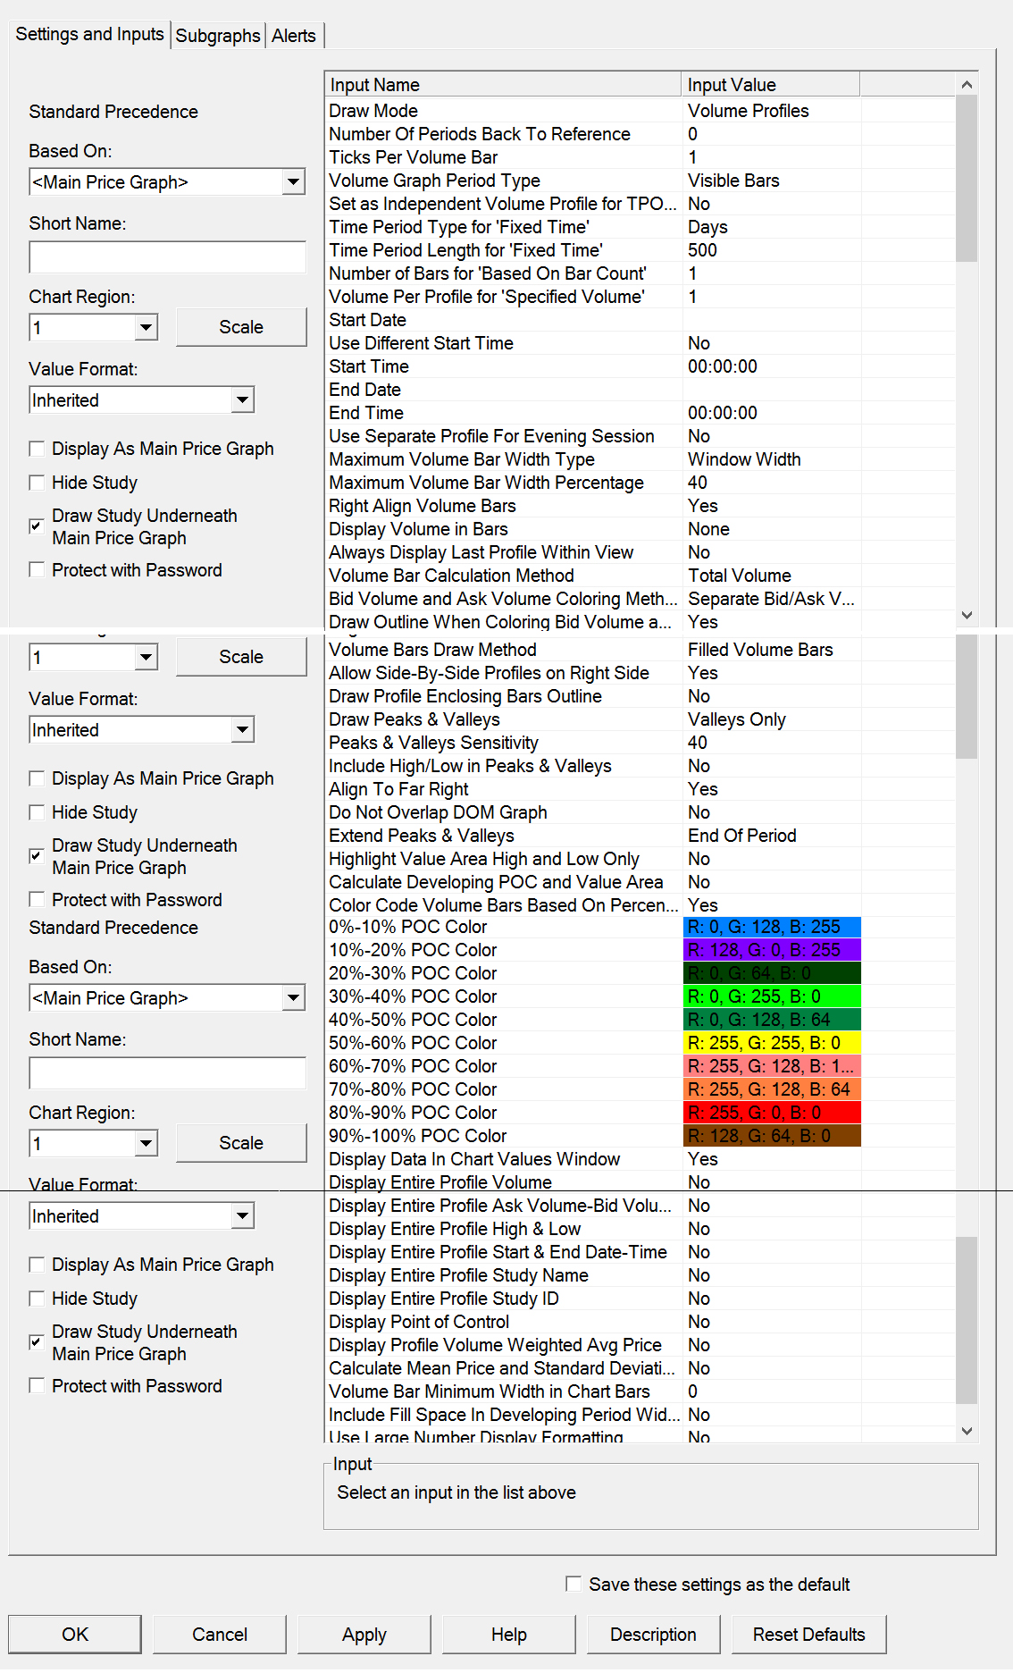1013x1673 pixels.
Task: Click the Cancel button
Action: coord(220,1635)
